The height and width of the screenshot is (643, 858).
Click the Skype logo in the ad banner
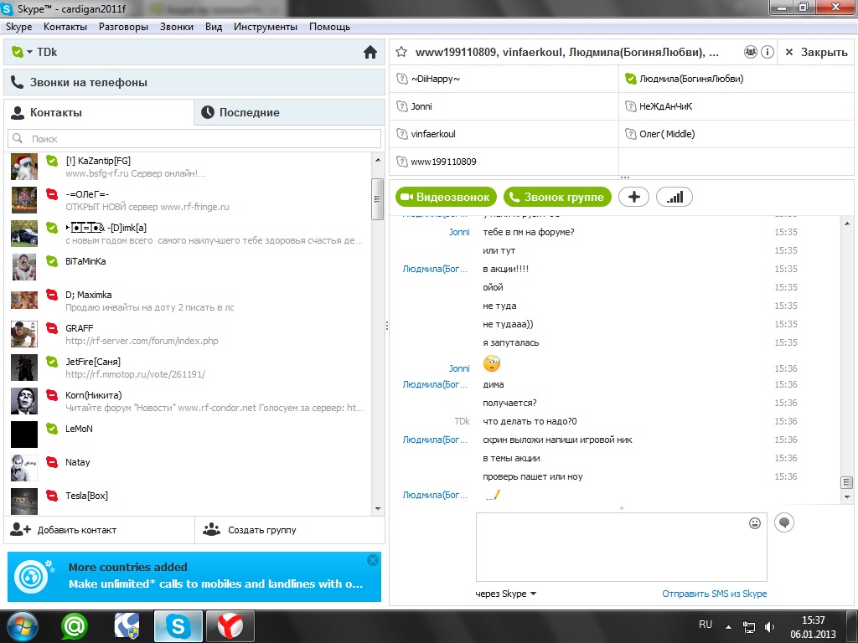pyautogui.click(x=31, y=577)
